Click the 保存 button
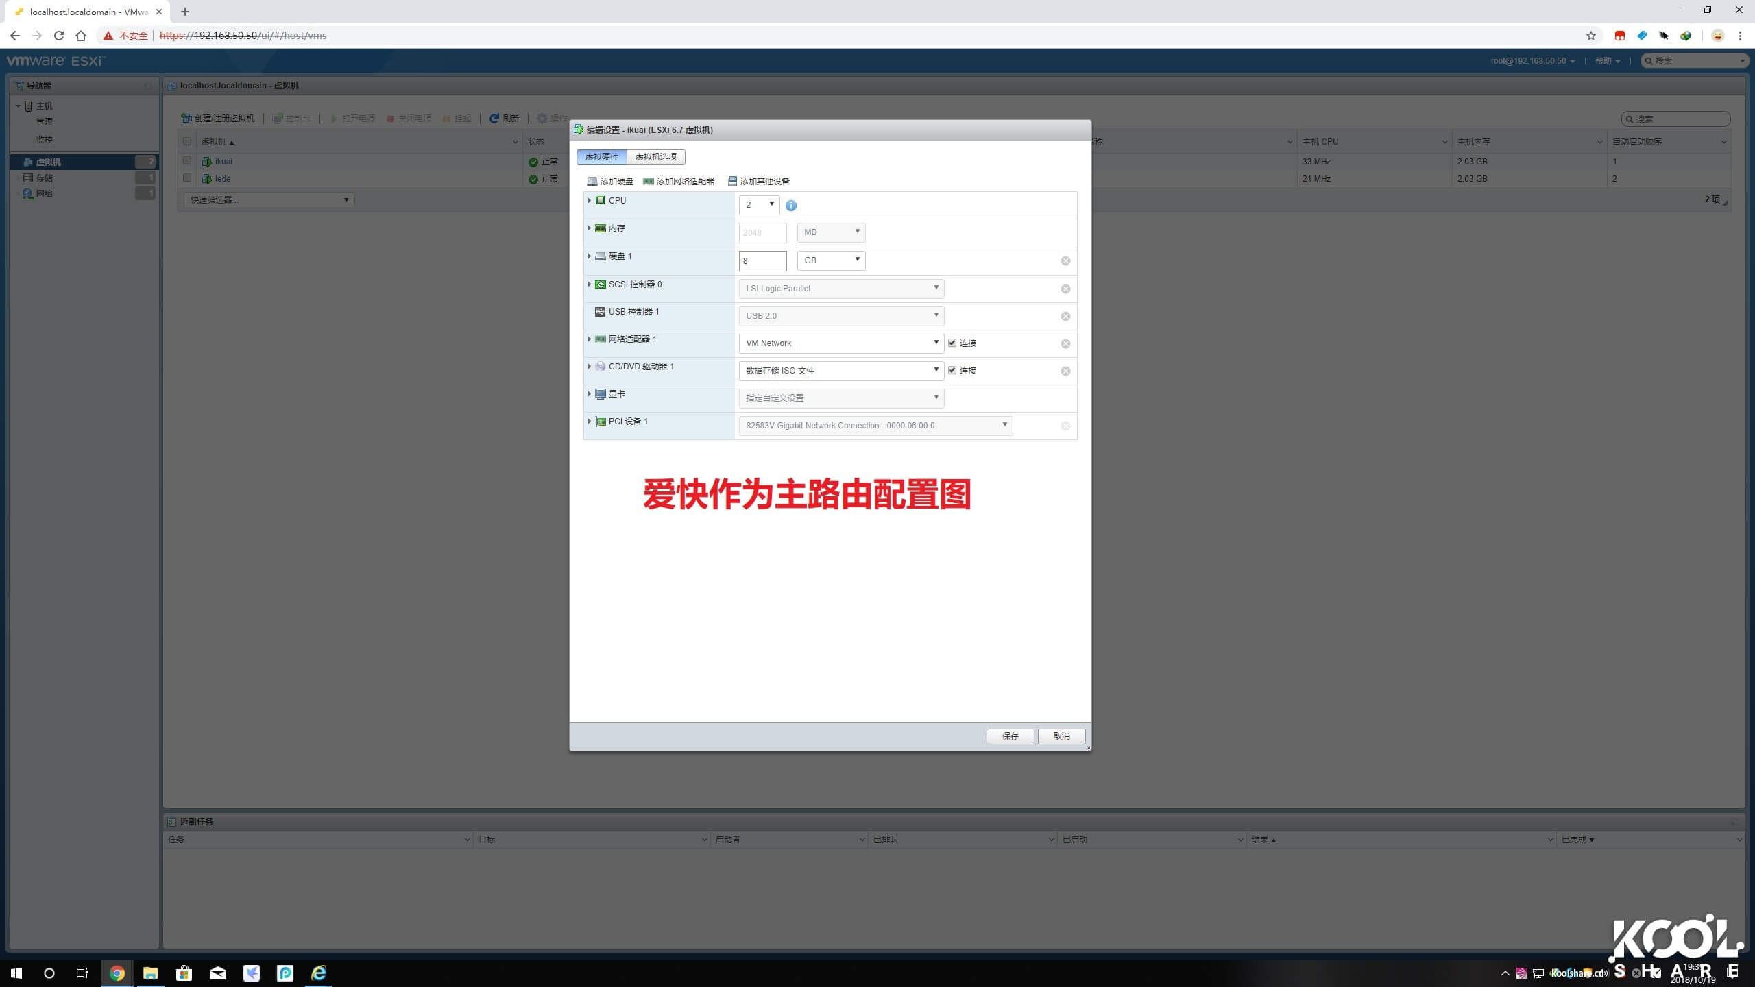Viewport: 1755px width, 987px height. tap(1010, 735)
